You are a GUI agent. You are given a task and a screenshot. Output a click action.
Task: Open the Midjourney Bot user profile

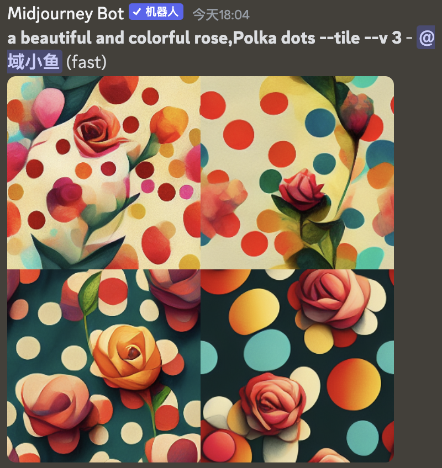click(66, 14)
